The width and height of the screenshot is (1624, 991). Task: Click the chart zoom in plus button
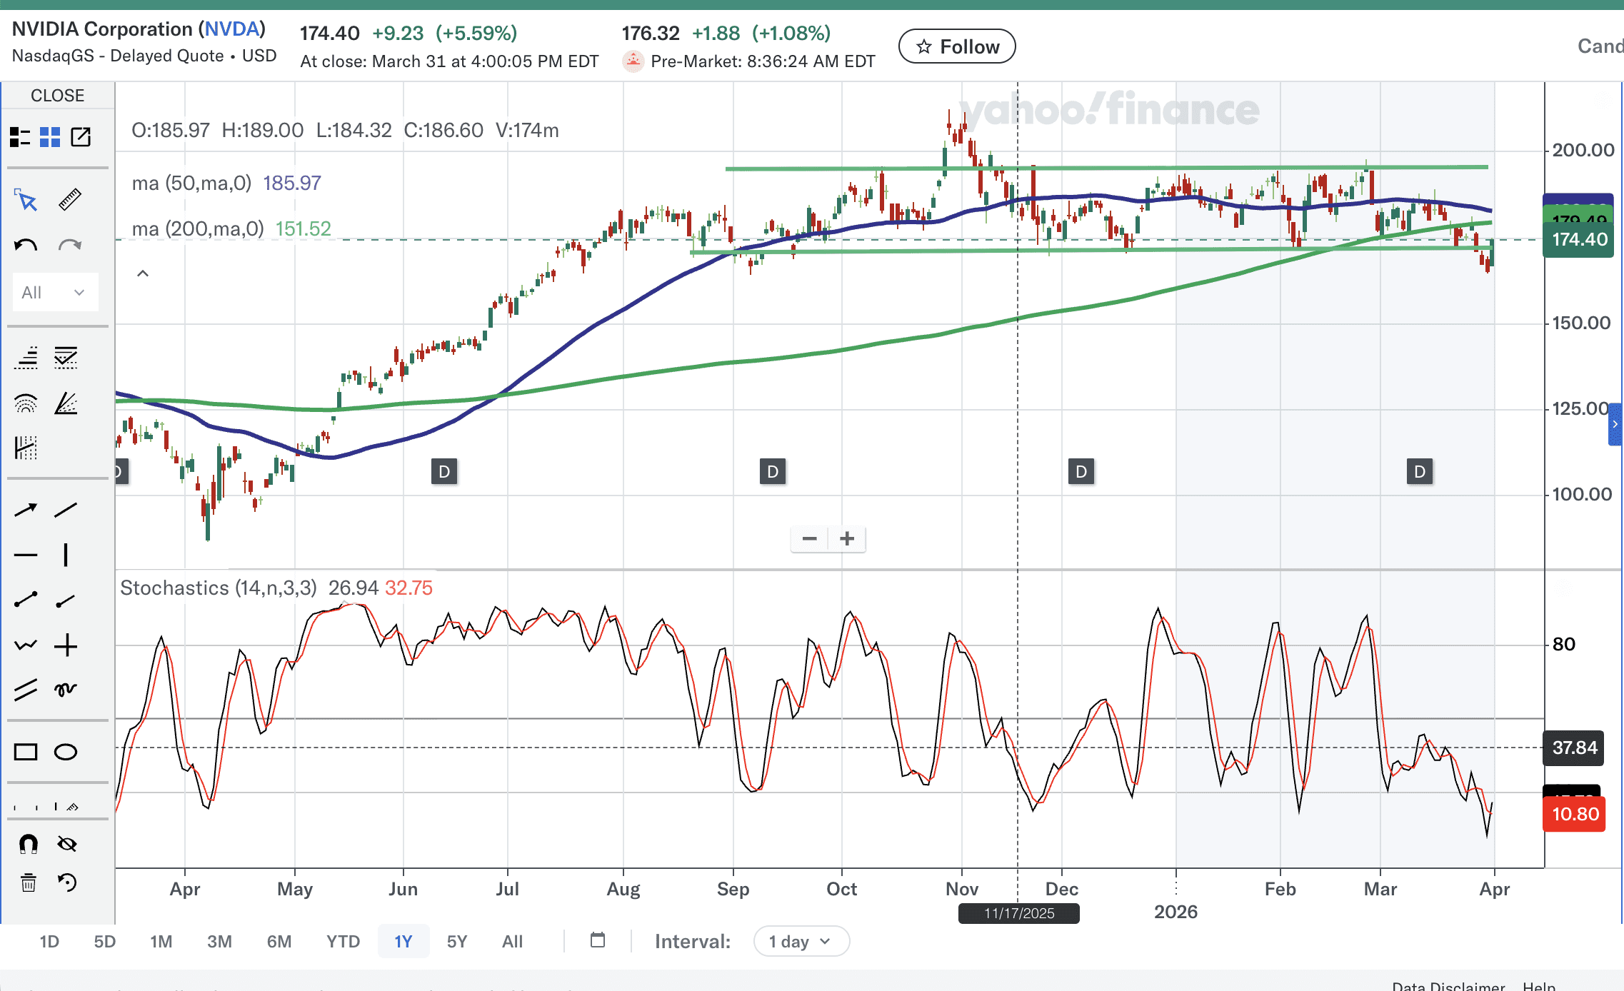847,538
